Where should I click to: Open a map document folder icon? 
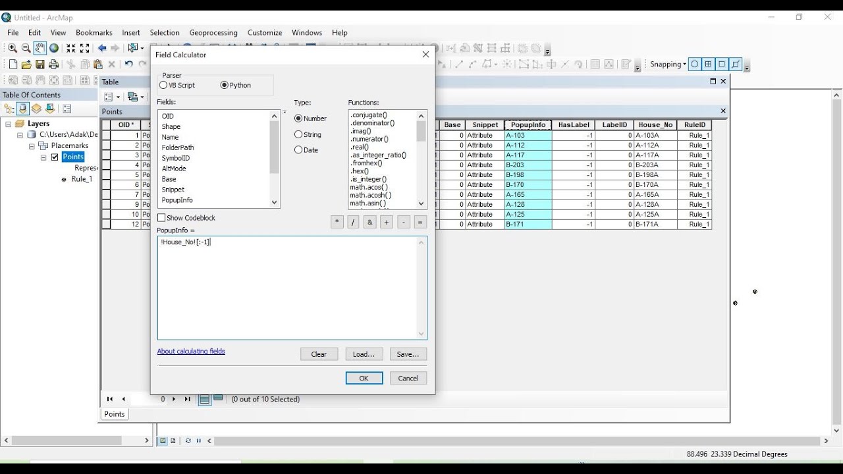point(26,64)
